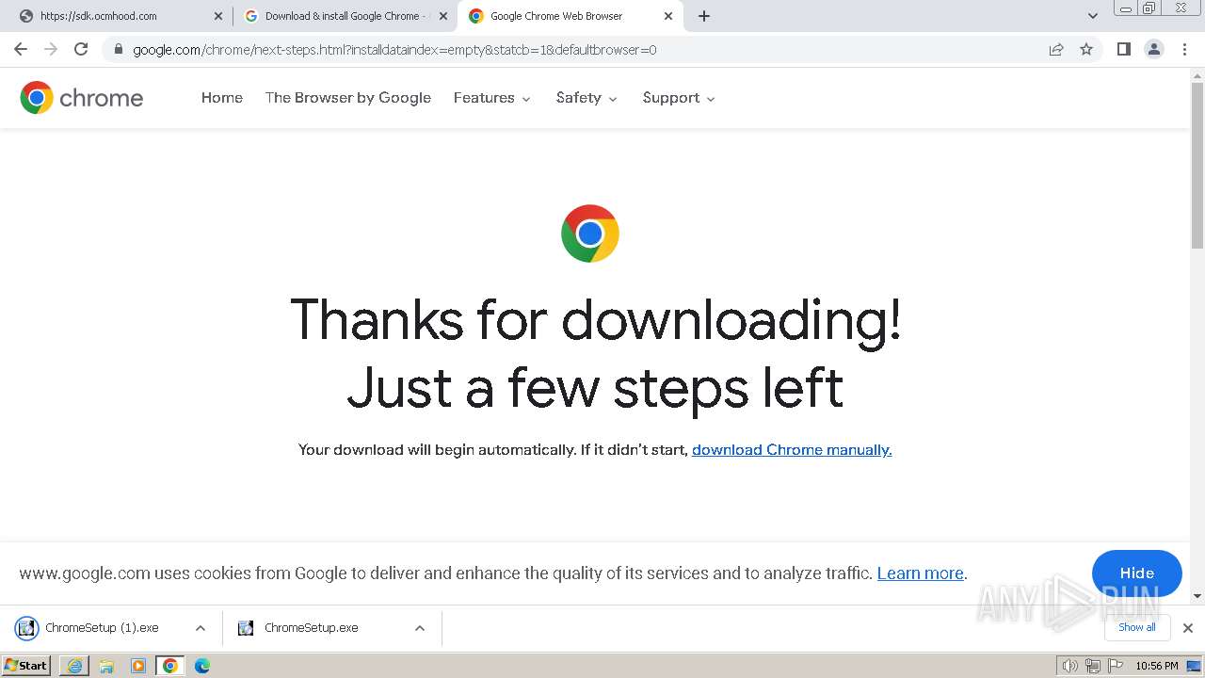Bookmark this tab with the star icon

coord(1086,49)
